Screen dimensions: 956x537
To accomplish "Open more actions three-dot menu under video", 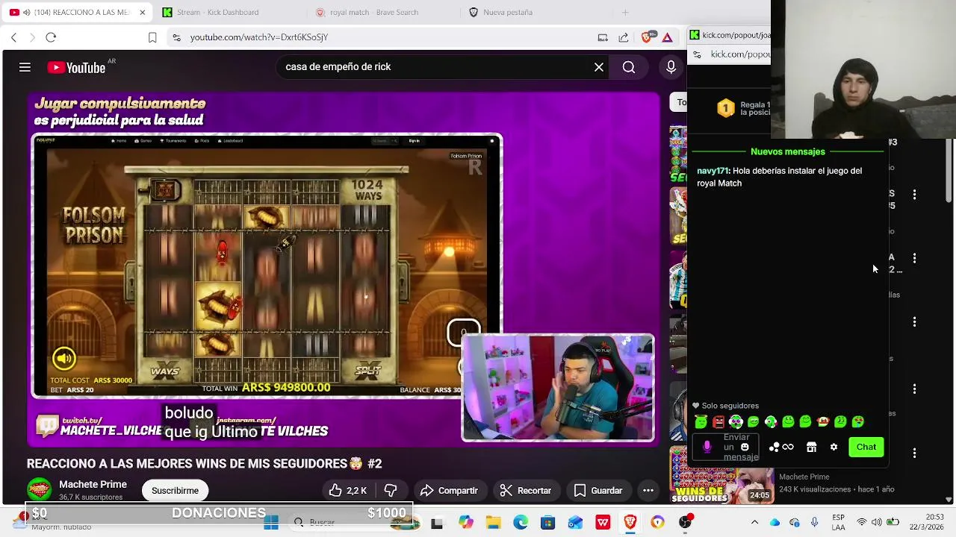I will point(648,490).
